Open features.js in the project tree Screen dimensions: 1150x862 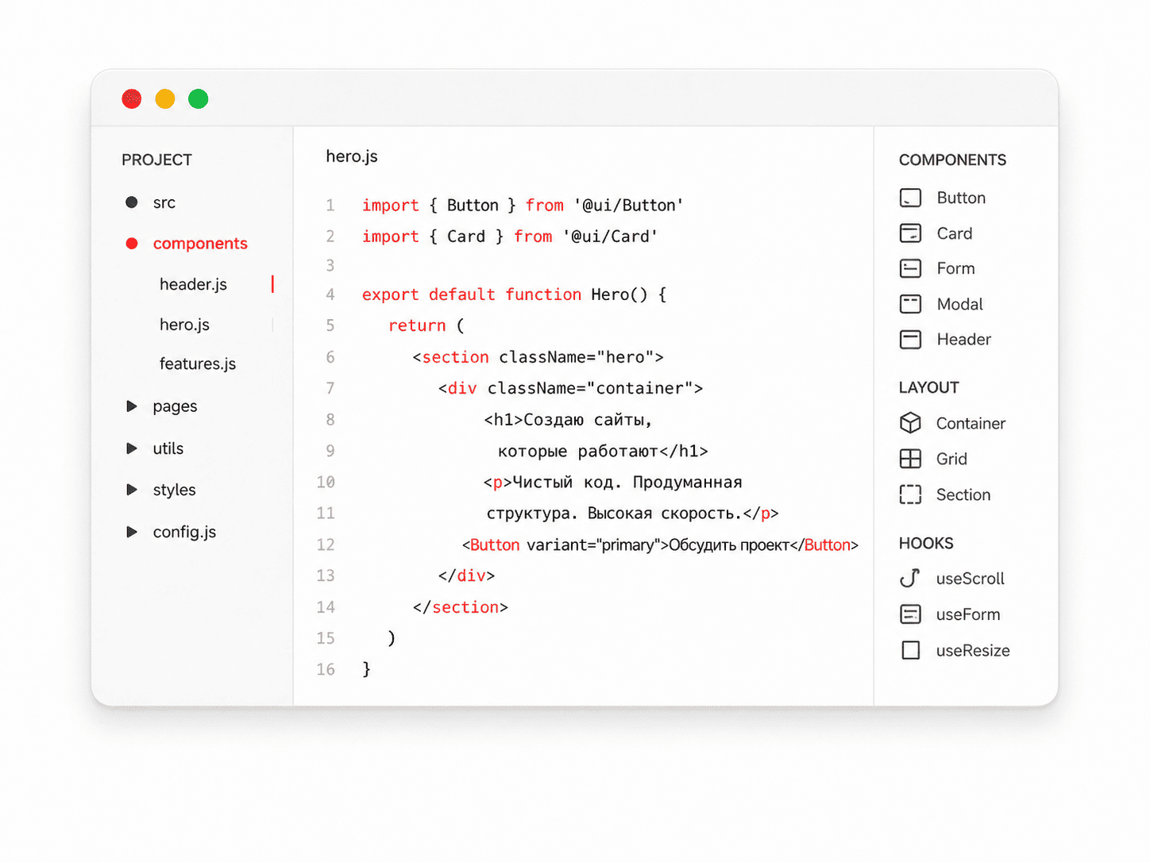[198, 364]
